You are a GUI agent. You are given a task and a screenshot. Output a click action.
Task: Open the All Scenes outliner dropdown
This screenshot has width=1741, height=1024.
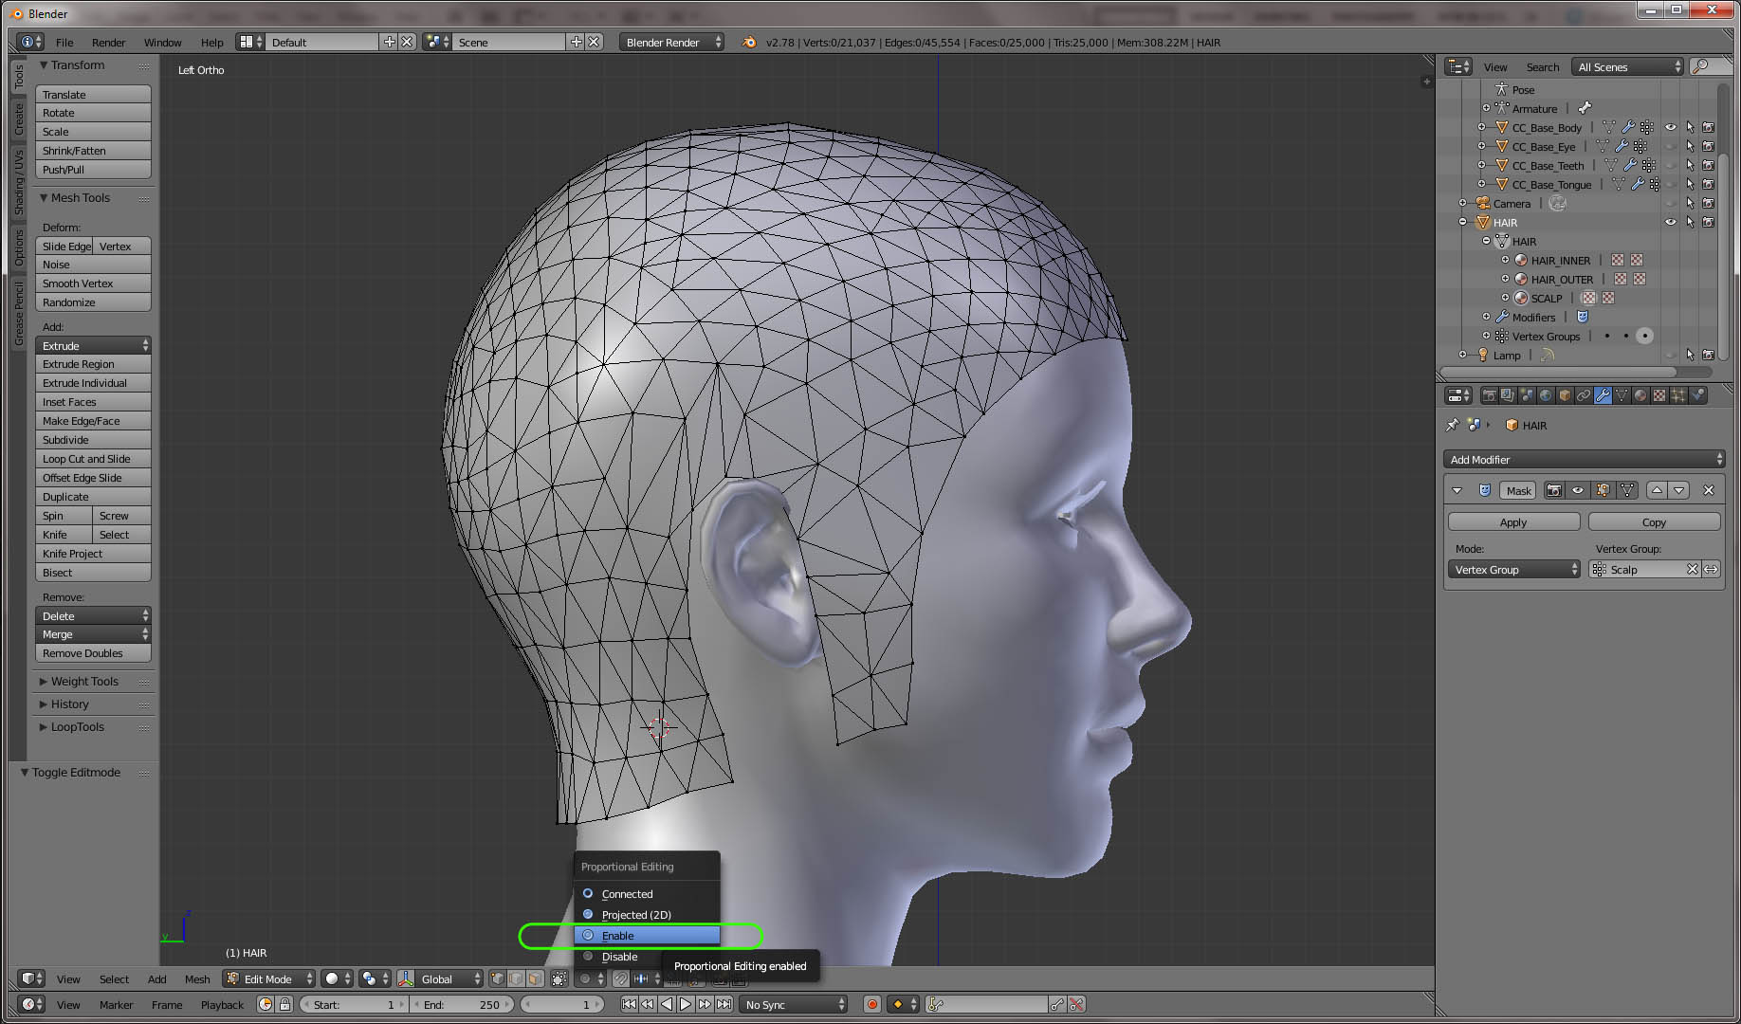coord(1627,66)
